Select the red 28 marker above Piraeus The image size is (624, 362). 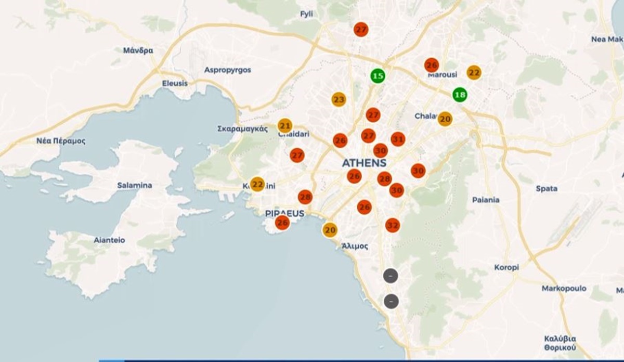click(x=305, y=197)
